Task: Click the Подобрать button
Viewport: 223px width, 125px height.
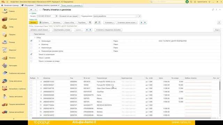Action: pyautogui.click(x=82, y=23)
